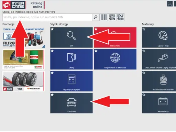Open the Hankook tyres promotion banner
Screen dimensions: 176x132
23,81
